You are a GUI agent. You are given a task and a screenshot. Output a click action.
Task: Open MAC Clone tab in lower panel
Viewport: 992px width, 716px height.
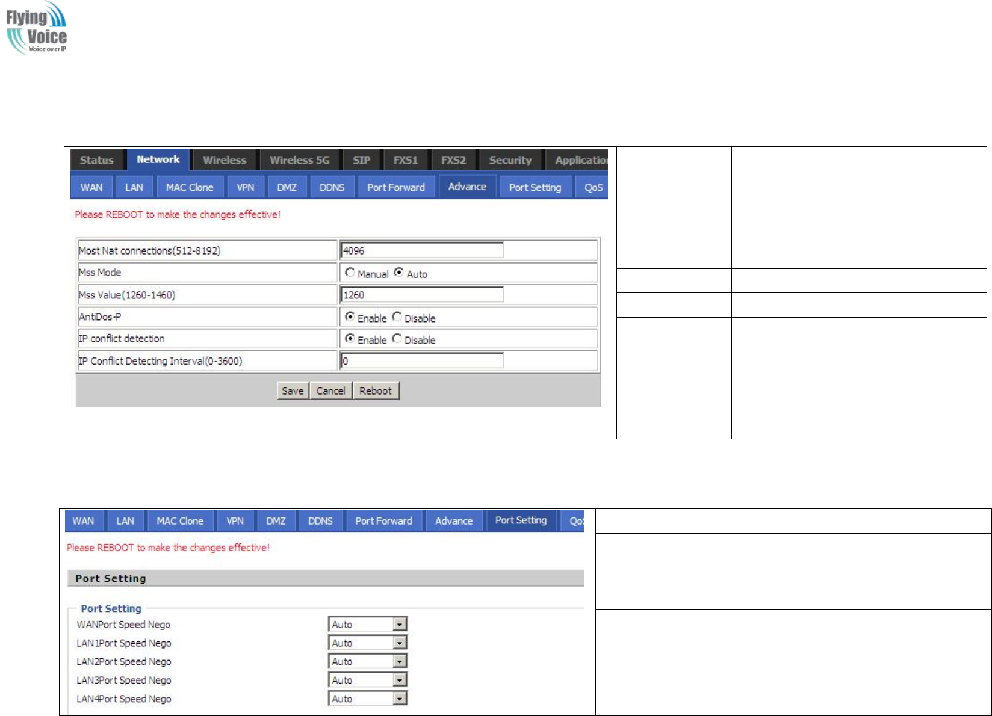click(180, 521)
